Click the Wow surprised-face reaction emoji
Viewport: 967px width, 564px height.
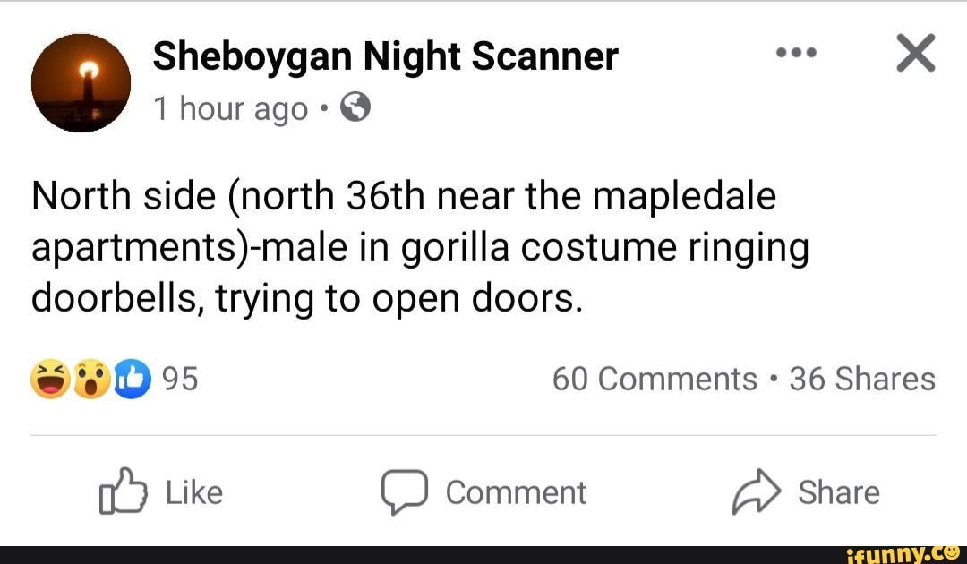coord(89,379)
